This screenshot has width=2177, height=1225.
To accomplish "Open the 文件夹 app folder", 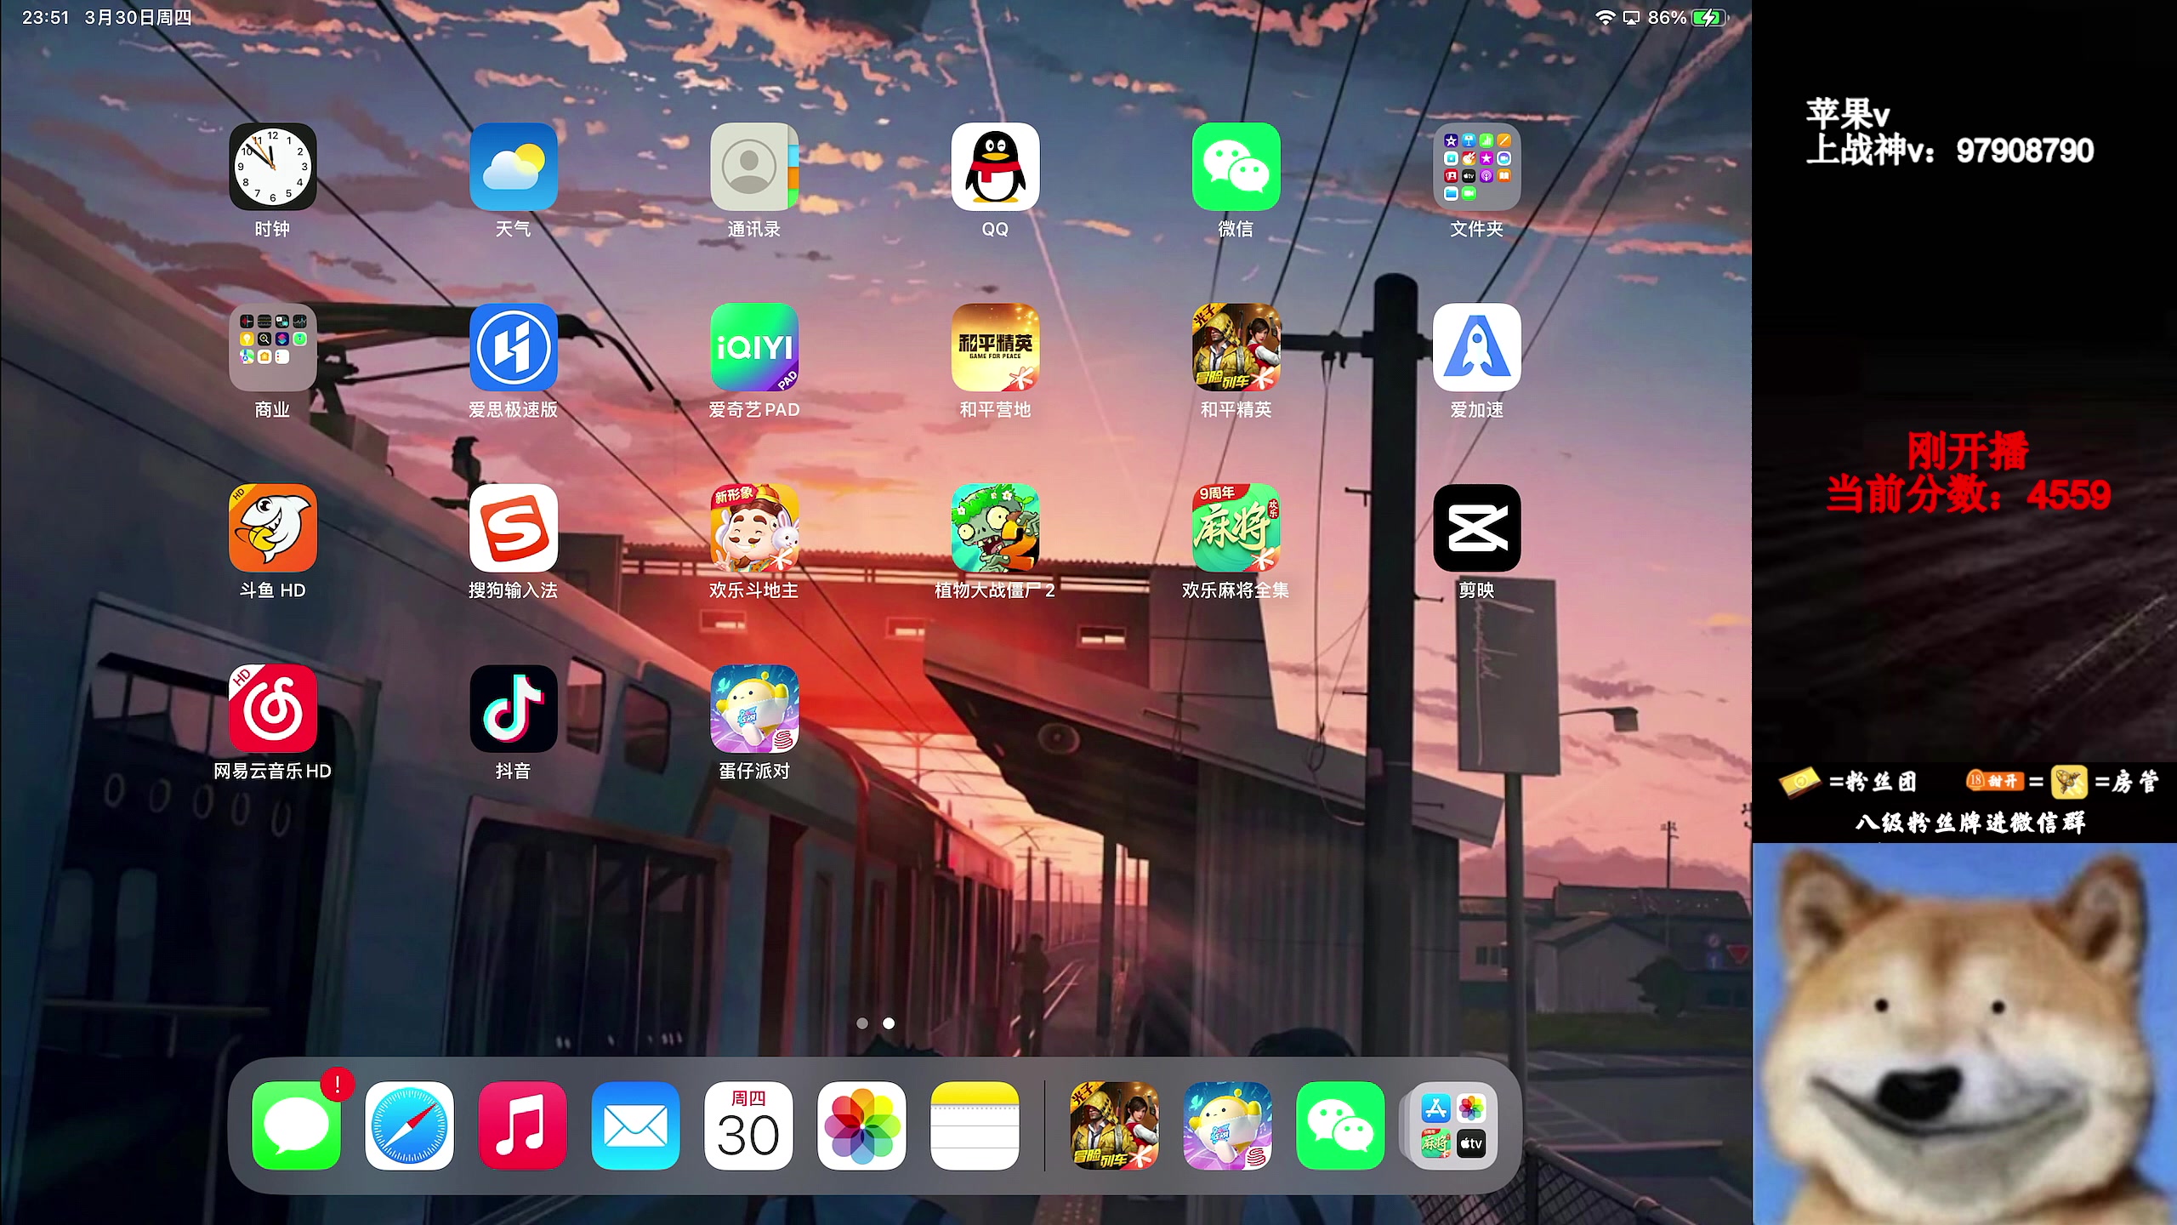I will (1477, 167).
